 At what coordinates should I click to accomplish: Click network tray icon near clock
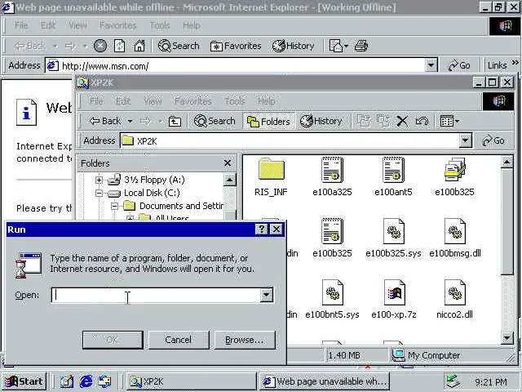click(x=453, y=381)
